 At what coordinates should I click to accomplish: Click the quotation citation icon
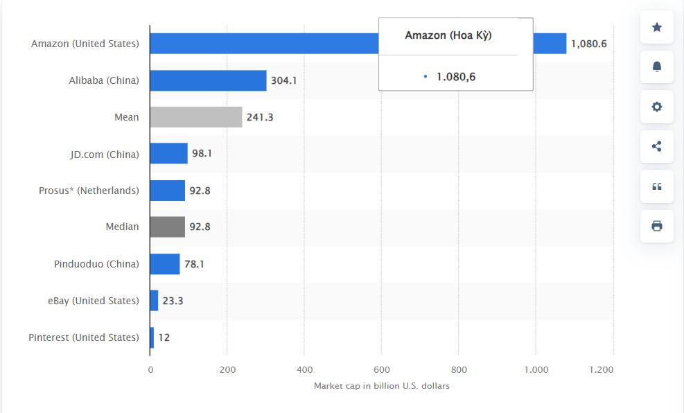[x=656, y=186]
